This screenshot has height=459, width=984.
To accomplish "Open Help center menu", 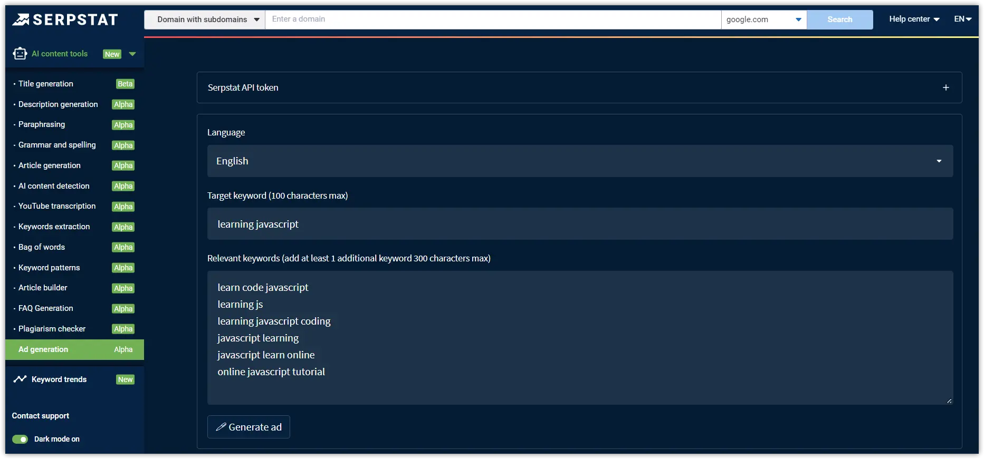I will pos(913,19).
